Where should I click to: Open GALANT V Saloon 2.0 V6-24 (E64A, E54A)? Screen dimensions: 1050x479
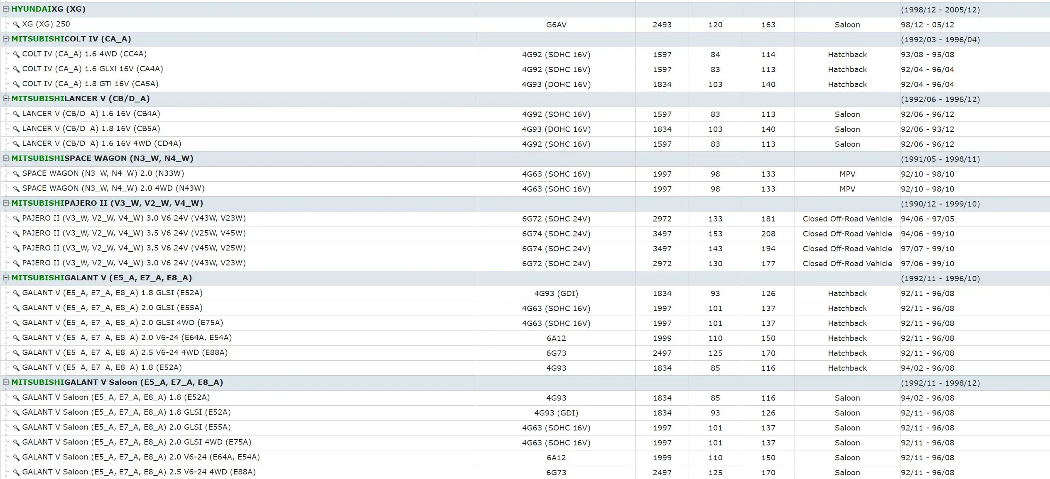tap(141, 457)
